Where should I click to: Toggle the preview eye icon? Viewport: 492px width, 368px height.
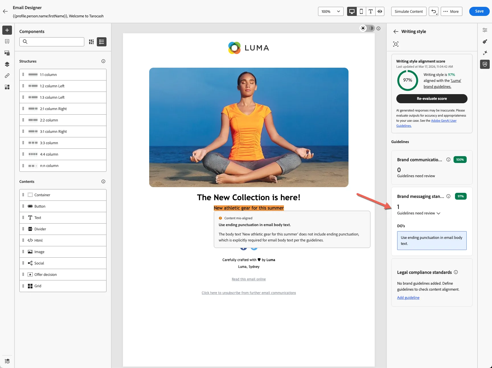tap(380, 11)
